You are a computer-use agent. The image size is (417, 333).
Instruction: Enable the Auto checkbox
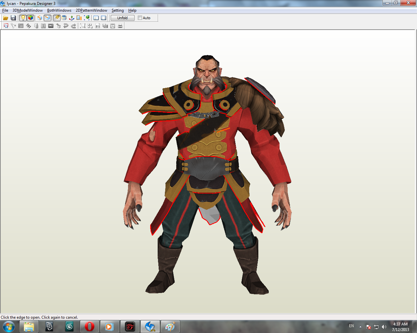click(140, 18)
